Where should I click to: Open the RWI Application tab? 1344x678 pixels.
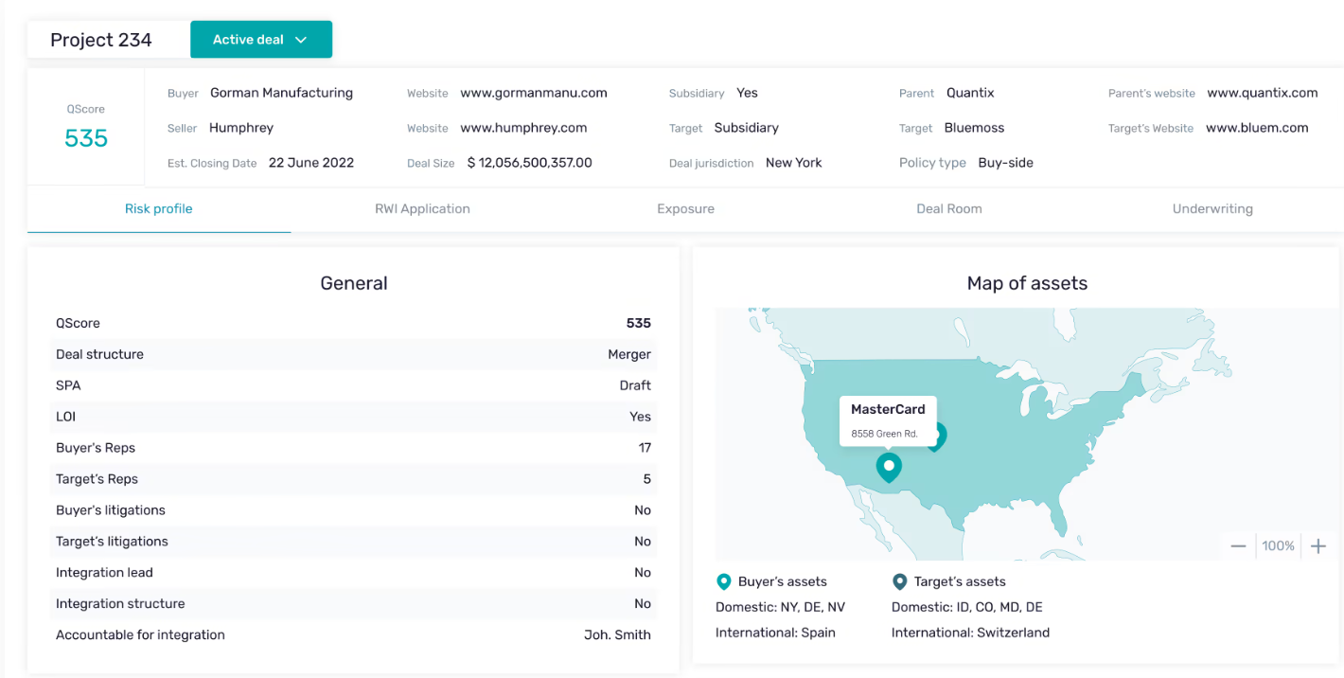pos(422,209)
